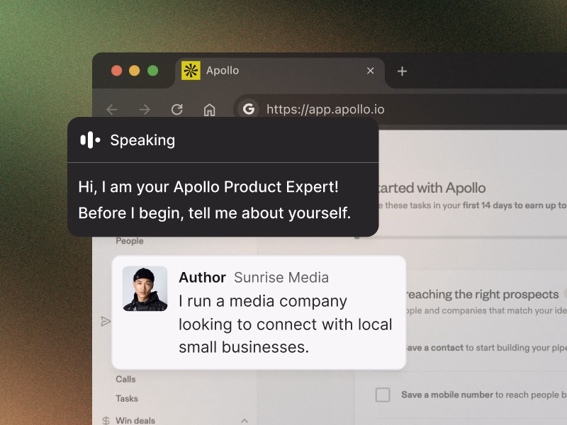
Task: Click the started with Apollo heading
Action: coord(432,188)
